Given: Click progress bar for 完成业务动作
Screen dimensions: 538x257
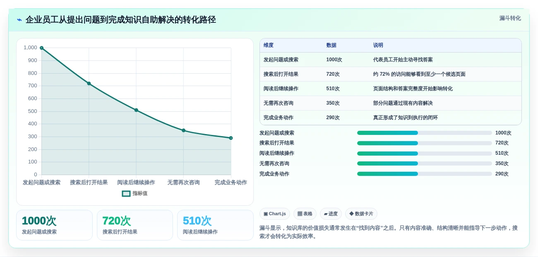Looking at the screenshot, I should [x=425, y=174].
